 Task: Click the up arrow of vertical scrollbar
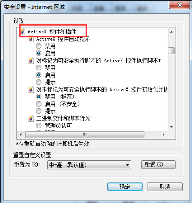[x=172, y=32]
